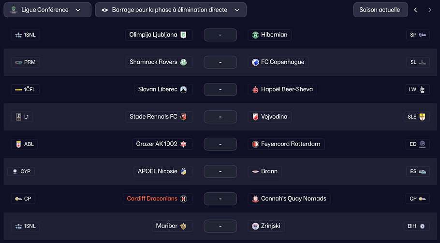Toggle the eye icon in stage selector
The image size is (440, 243).
coord(105,10)
